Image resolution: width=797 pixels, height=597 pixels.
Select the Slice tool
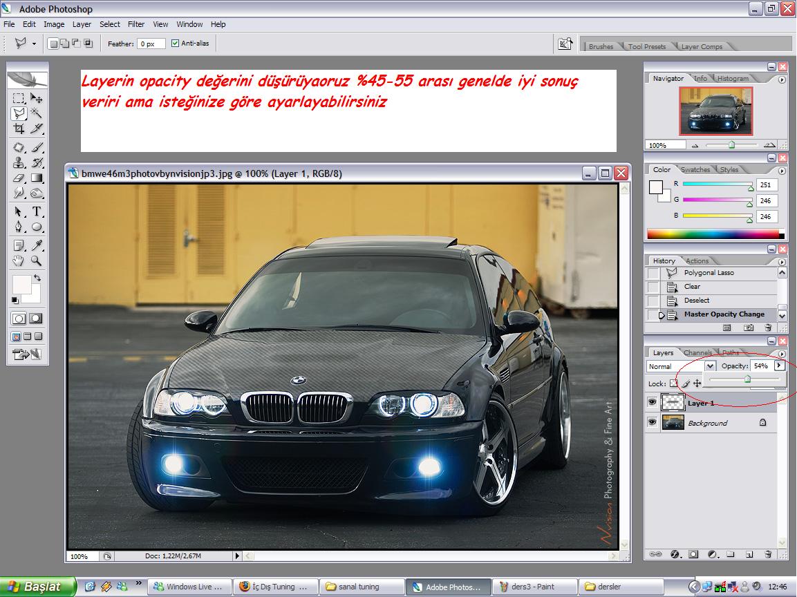[x=36, y=129]
